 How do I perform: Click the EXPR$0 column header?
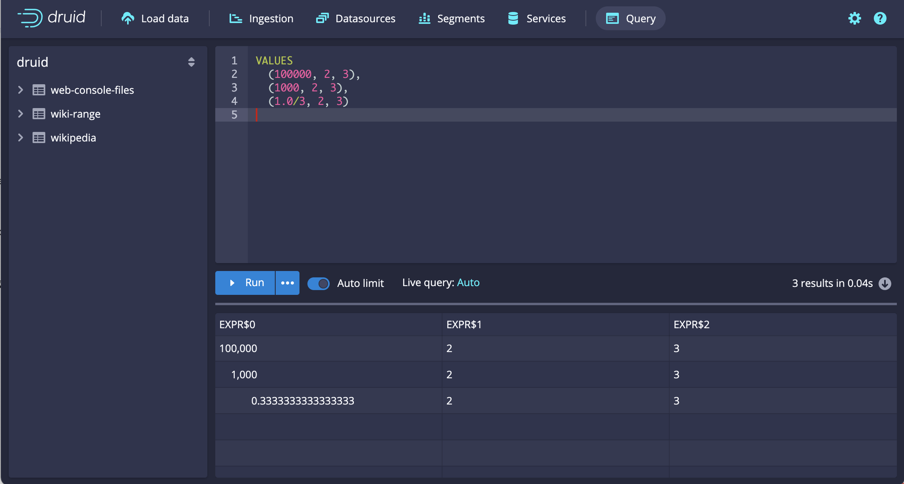(x=238, y=325)
